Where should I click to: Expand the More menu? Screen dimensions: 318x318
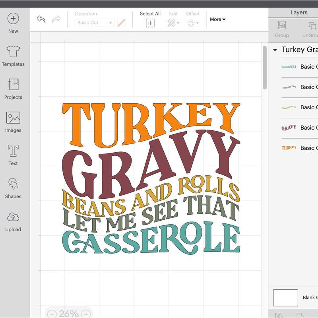tap(217, 19)
